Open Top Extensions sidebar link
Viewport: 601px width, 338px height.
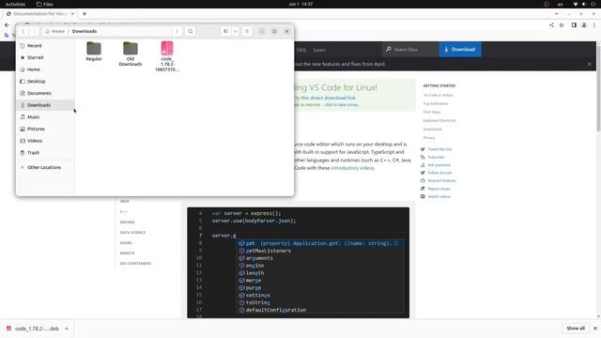pyautogui.click(x=436, y=103)
